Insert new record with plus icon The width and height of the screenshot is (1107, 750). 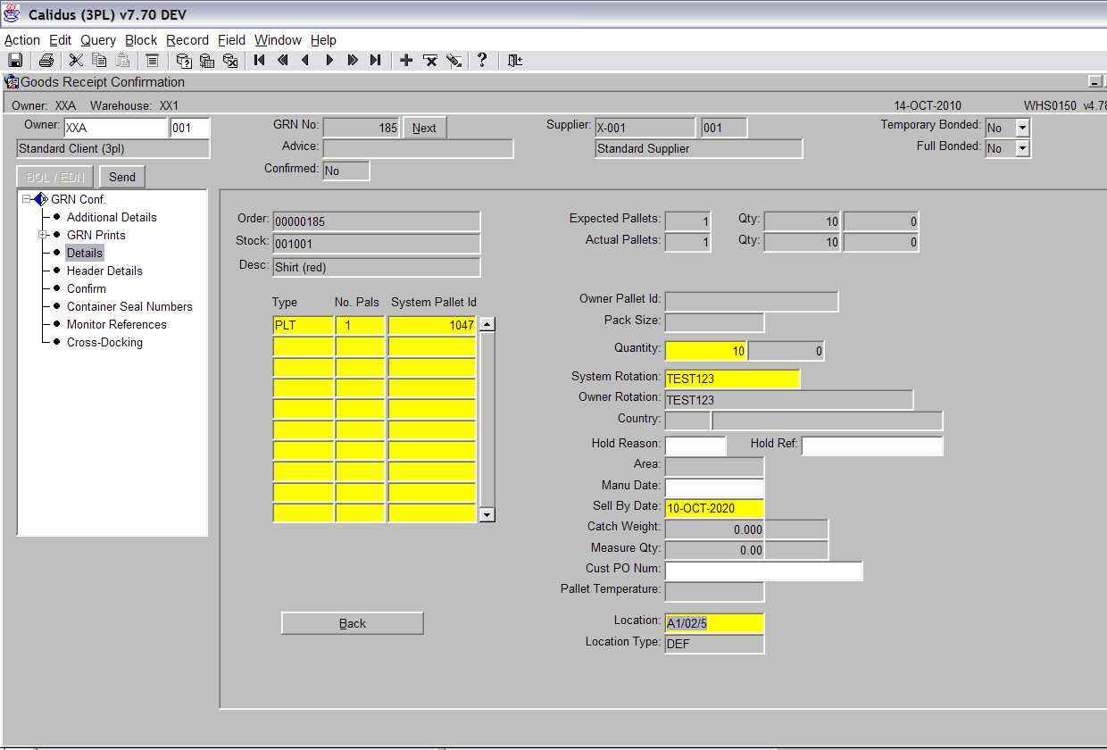pyautogui.click(x=405, y=60)
